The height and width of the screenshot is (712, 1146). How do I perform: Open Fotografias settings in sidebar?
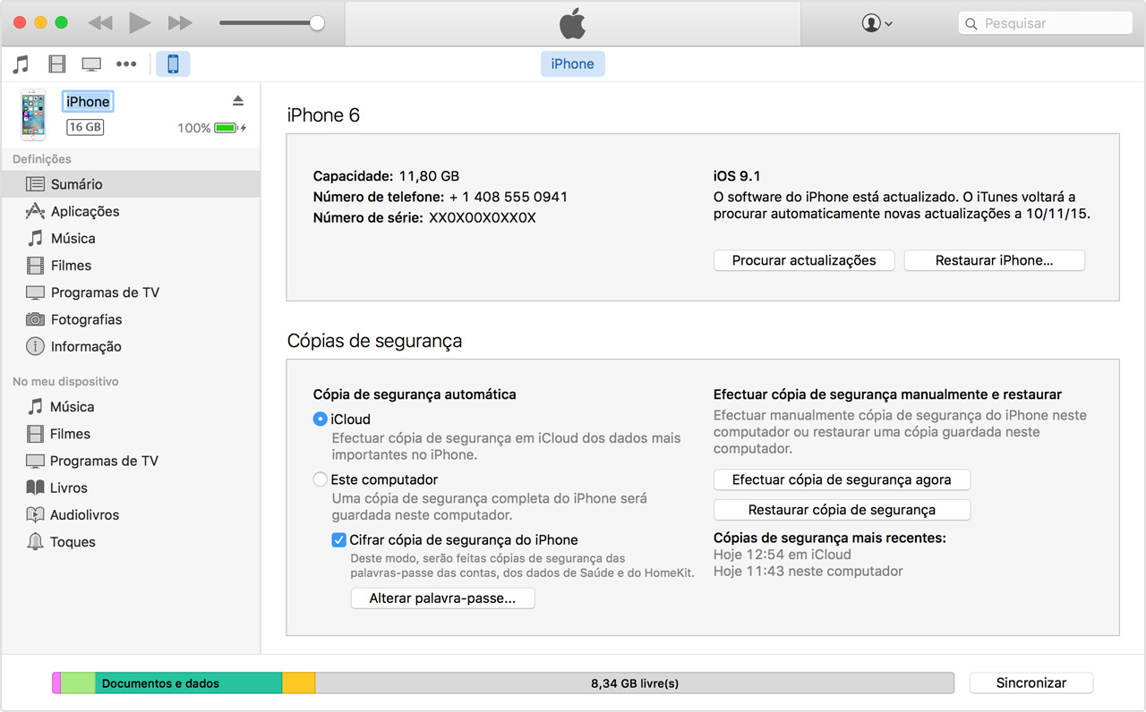(86, 319)
